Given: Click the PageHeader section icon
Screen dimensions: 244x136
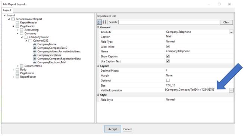Looking at the screenshot, I should click(x=17, y=26).
